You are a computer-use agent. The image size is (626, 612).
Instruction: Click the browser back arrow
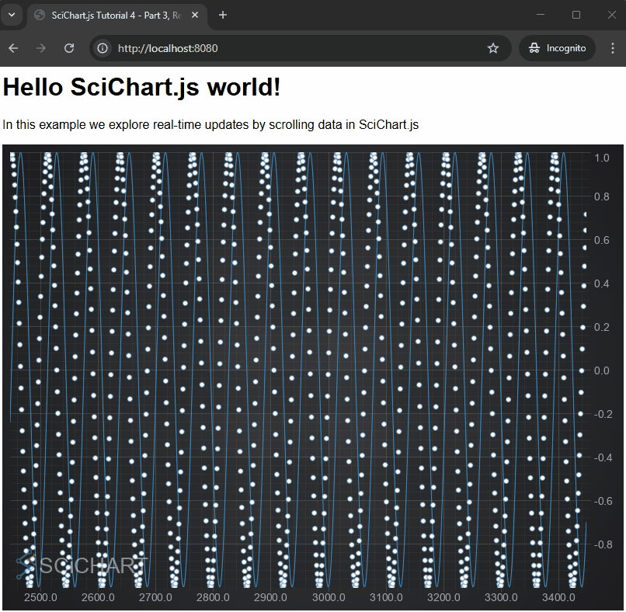point(13,48)
